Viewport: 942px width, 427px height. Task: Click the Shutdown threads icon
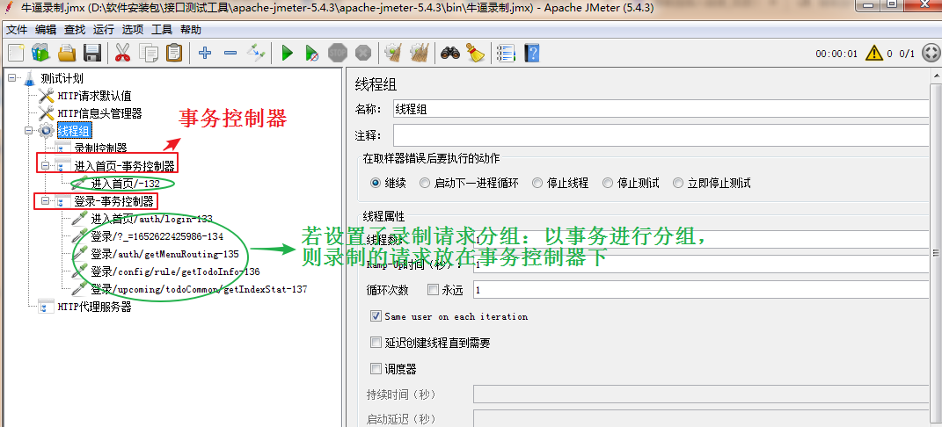click(363, 53)
